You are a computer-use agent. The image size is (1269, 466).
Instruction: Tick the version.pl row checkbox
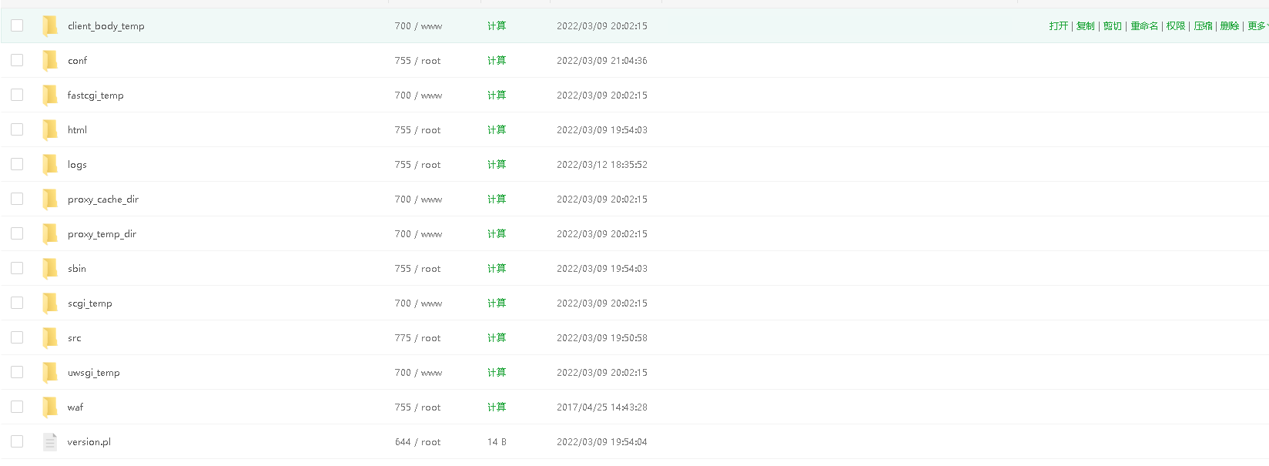click(17, 441)
